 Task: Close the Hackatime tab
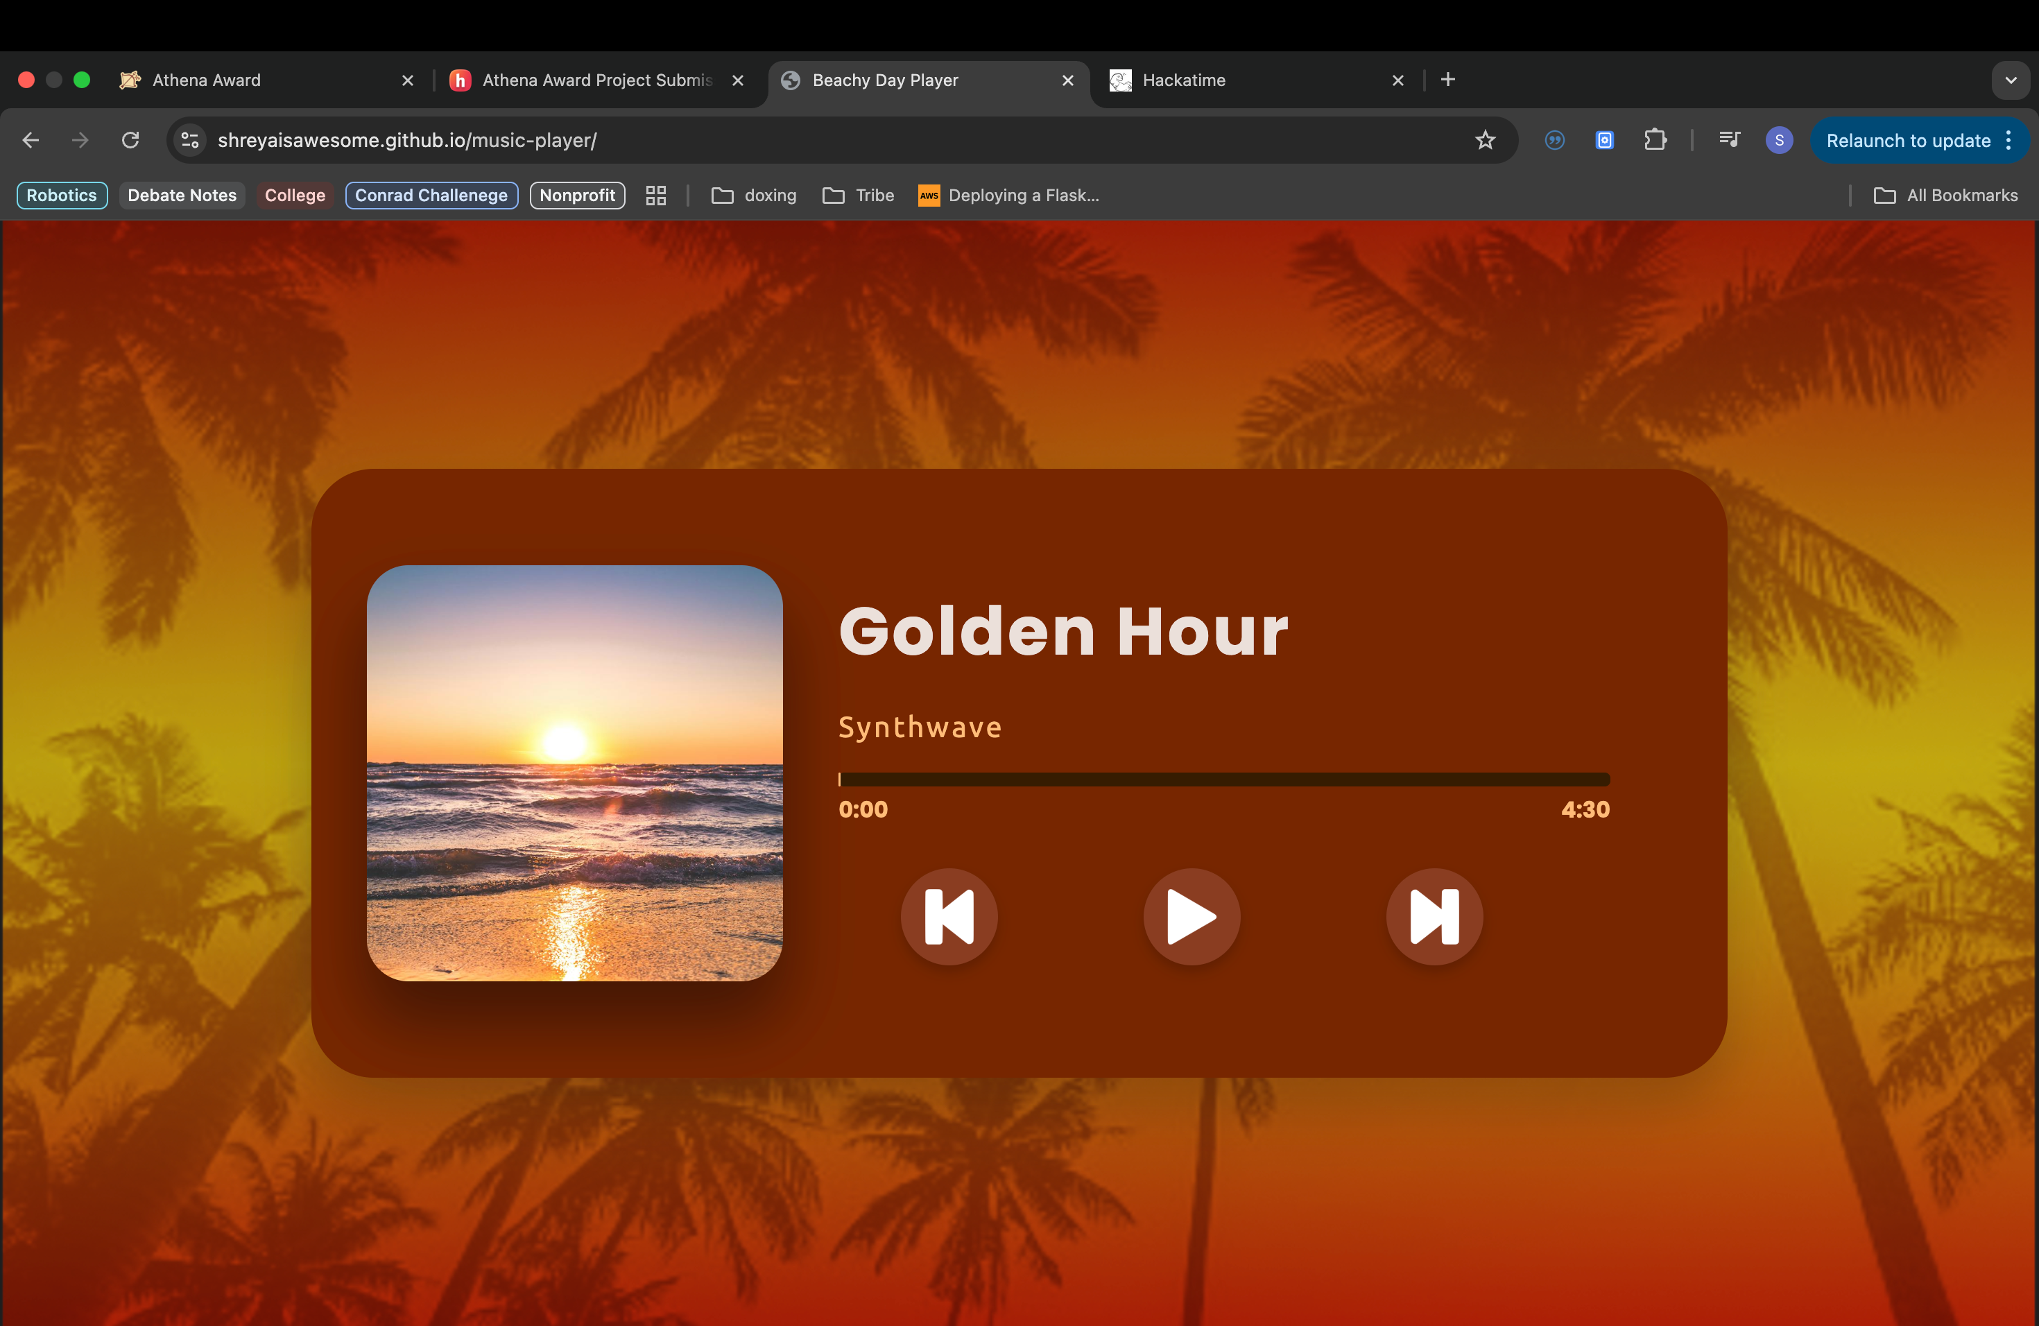coord(1398,80)
